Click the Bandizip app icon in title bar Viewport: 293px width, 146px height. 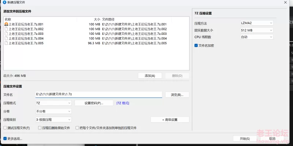click(4, 3)
